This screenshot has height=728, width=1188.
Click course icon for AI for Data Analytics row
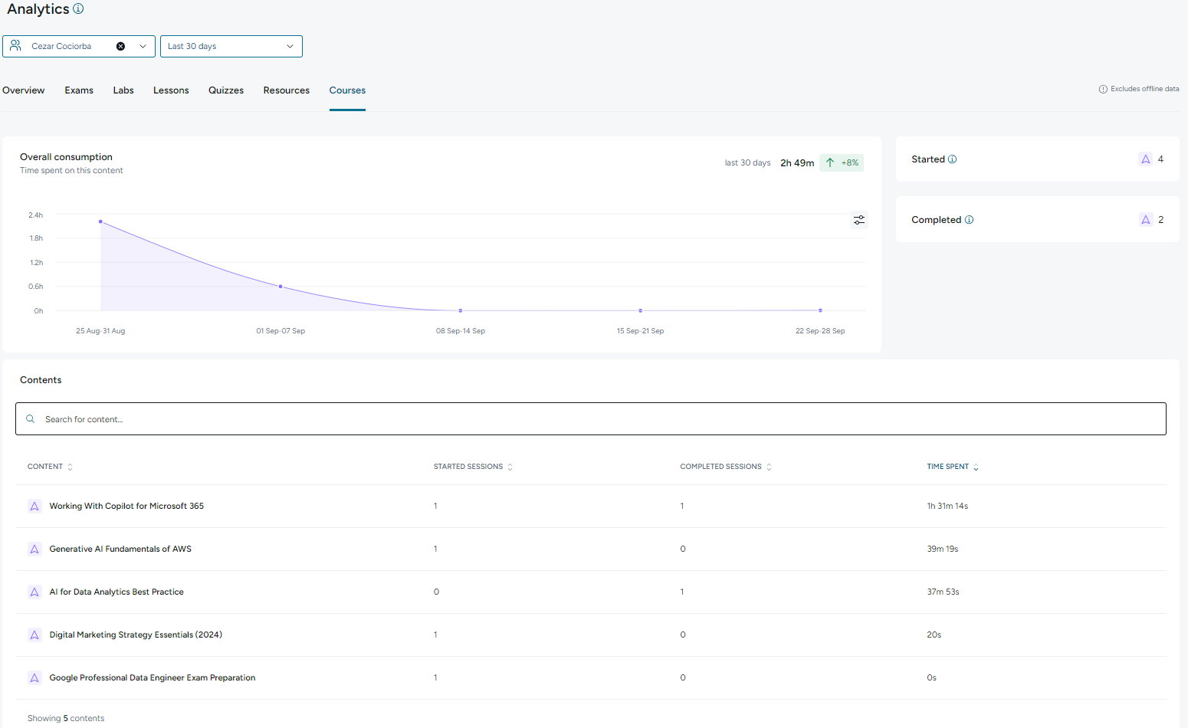34,592
